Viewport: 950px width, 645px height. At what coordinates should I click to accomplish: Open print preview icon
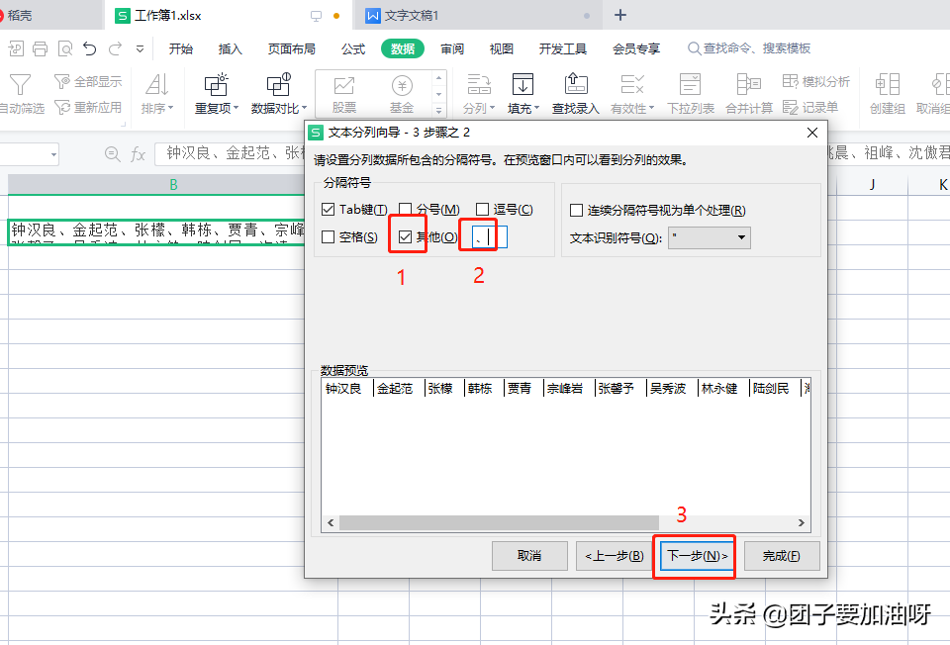tap(65, 48)
